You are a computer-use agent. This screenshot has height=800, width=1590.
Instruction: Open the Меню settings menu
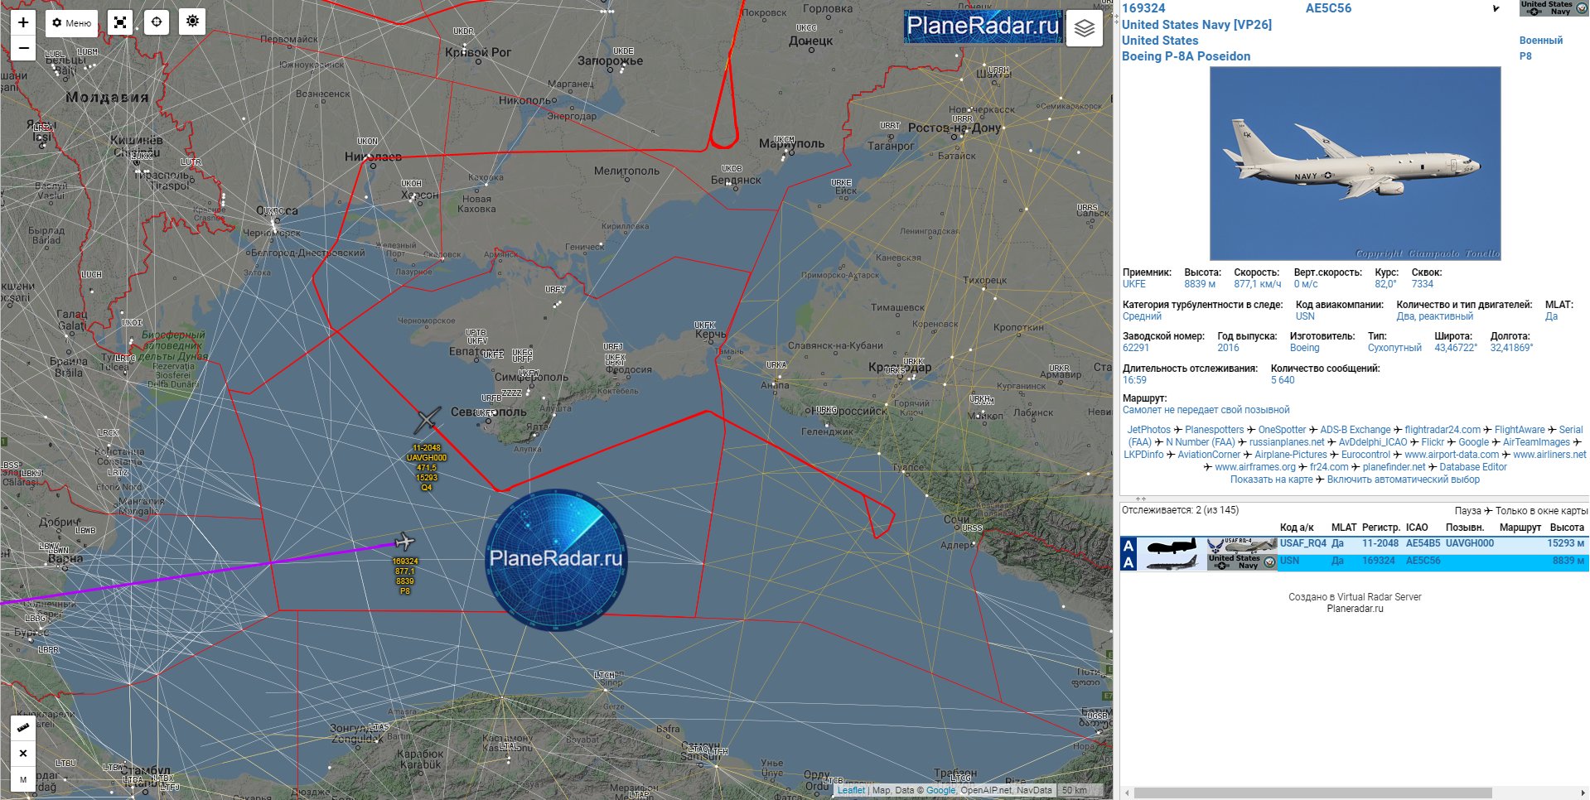pos(72,22)
